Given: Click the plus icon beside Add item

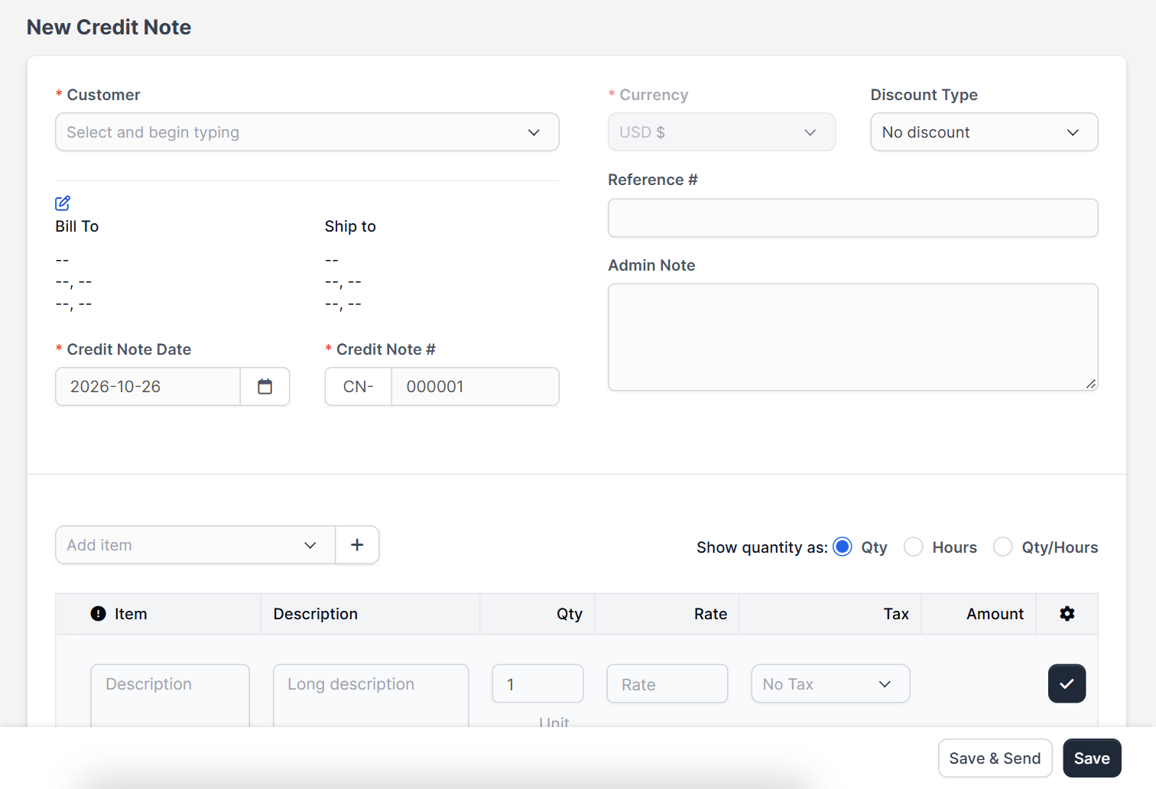Looking at the screenshot, I should pos(357,545).
